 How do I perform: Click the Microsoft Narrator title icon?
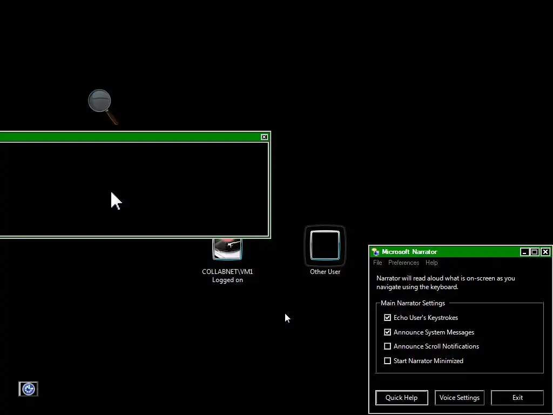tap(376, 252)
